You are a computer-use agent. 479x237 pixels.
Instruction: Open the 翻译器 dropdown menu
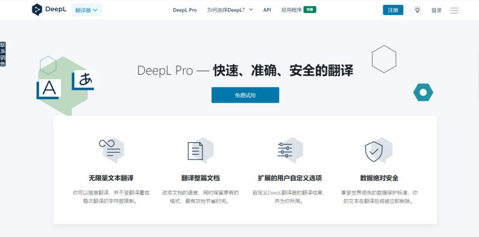tap(87, 10)
